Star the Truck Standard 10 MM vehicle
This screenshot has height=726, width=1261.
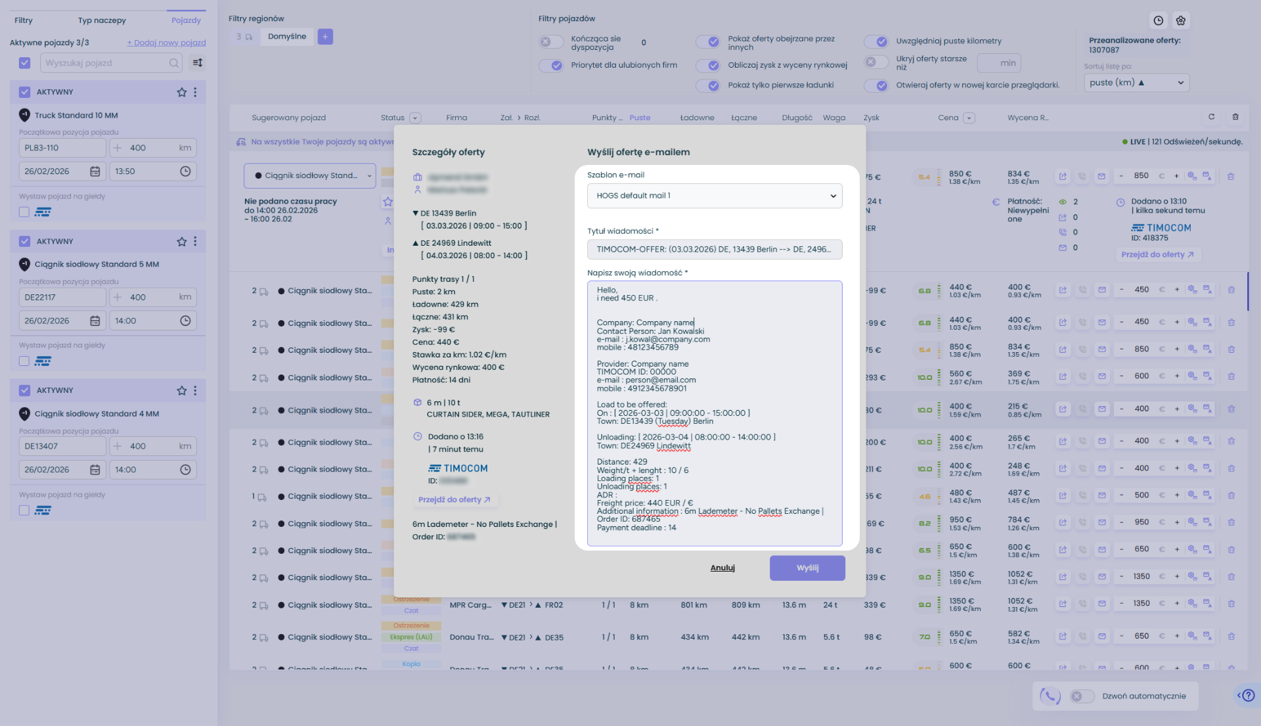[182, 93]
